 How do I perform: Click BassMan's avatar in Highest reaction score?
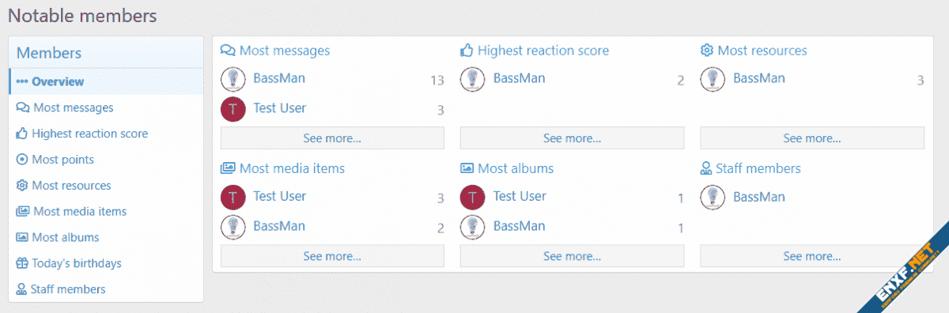pyautogui.click(x=472, y=78)
